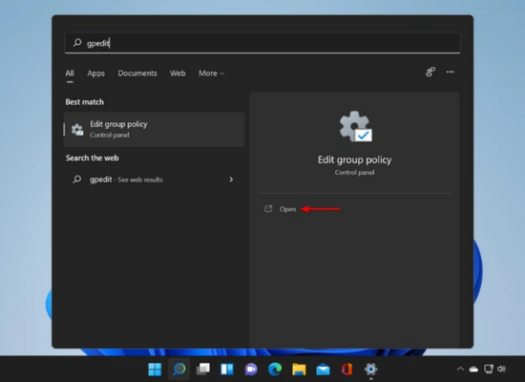The width and height of the screenshot is (525, 382).
Task: Click the Search icon on the taskbar
Action: [x=179, y=370]
